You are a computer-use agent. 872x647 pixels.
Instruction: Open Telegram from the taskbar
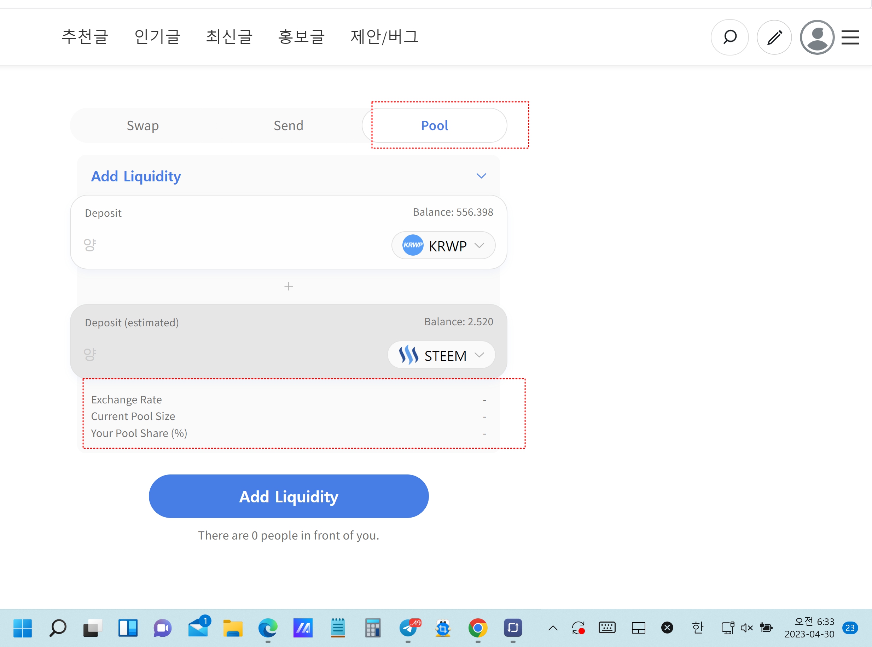pyautogui.click(x=408, y=628)
